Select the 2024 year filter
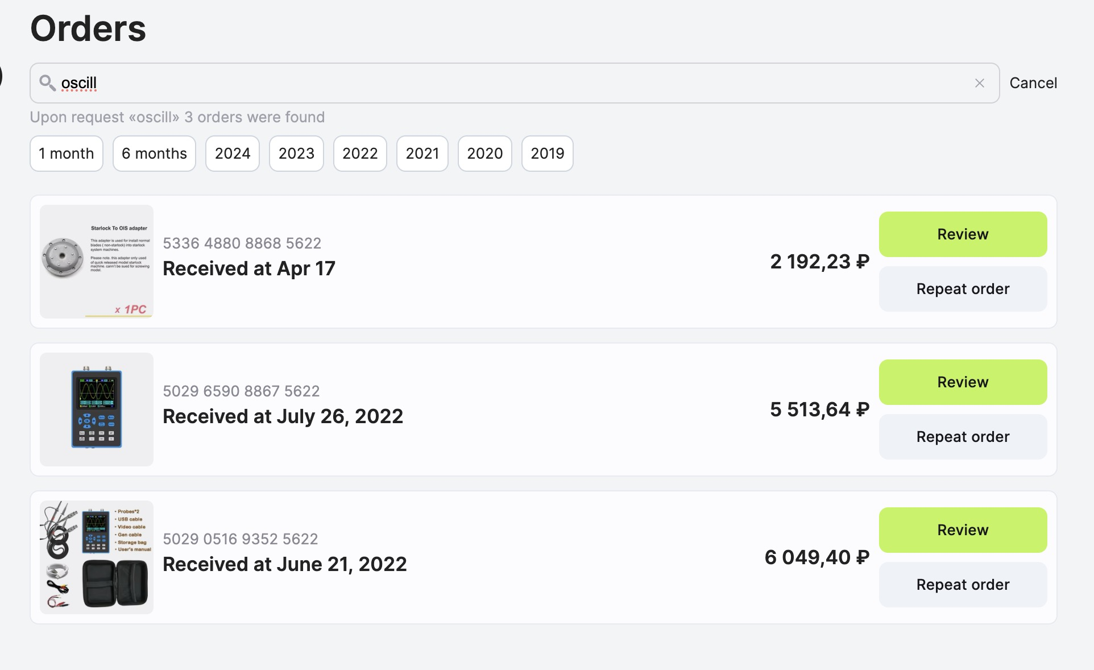This screenshot has height=670, width=1094. click(x=232, y=154)
